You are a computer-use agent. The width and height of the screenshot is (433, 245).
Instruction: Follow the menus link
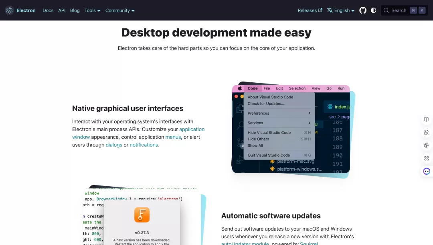coord(173,137)
